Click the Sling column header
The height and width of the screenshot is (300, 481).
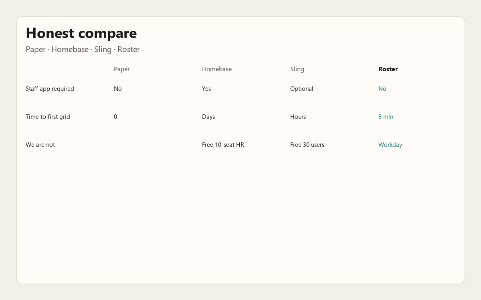[x=297, y=69]
